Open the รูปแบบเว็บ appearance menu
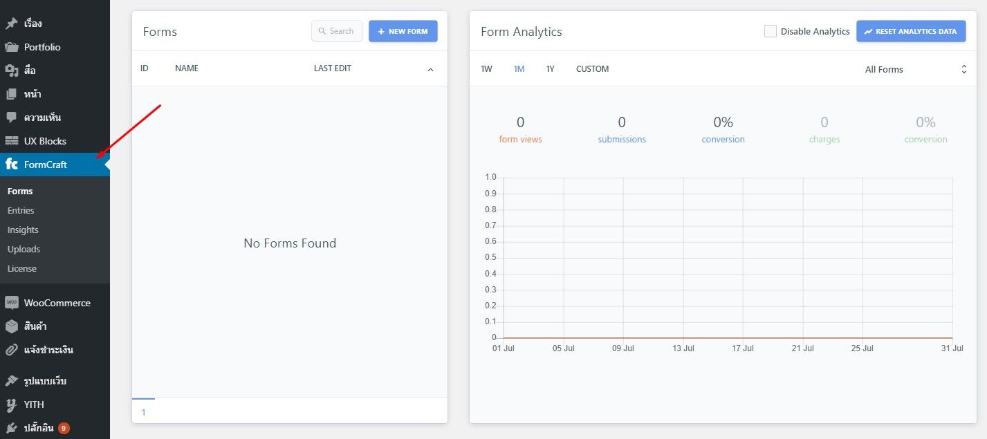 pos(55,381)
